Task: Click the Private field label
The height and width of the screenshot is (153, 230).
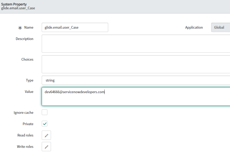Action: 28,124
